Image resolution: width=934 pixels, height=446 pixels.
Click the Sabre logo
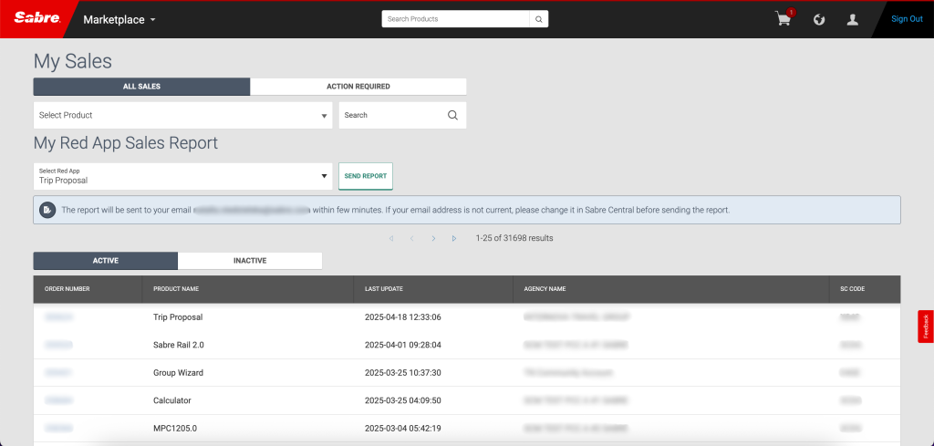point(36,19)
